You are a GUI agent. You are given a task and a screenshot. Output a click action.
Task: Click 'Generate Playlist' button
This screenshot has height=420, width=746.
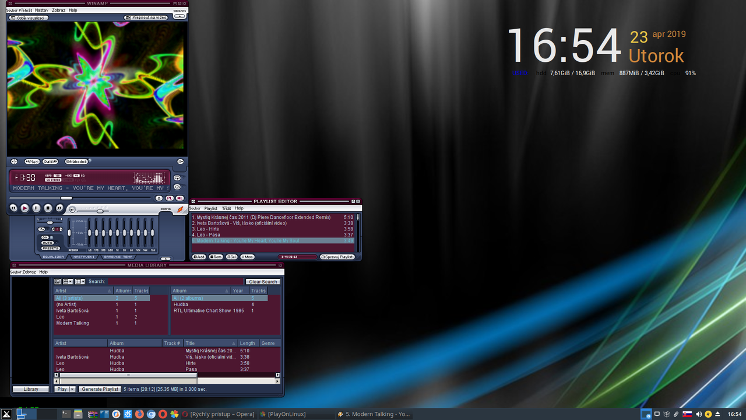pyautogui.click(x=100, y=389)
